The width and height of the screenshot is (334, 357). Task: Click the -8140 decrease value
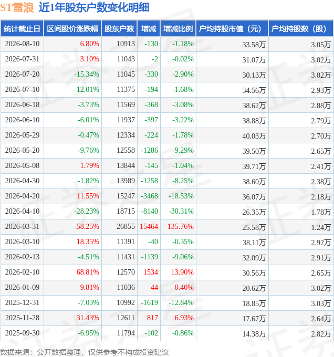pyautogui.click(x=149, y=211)
